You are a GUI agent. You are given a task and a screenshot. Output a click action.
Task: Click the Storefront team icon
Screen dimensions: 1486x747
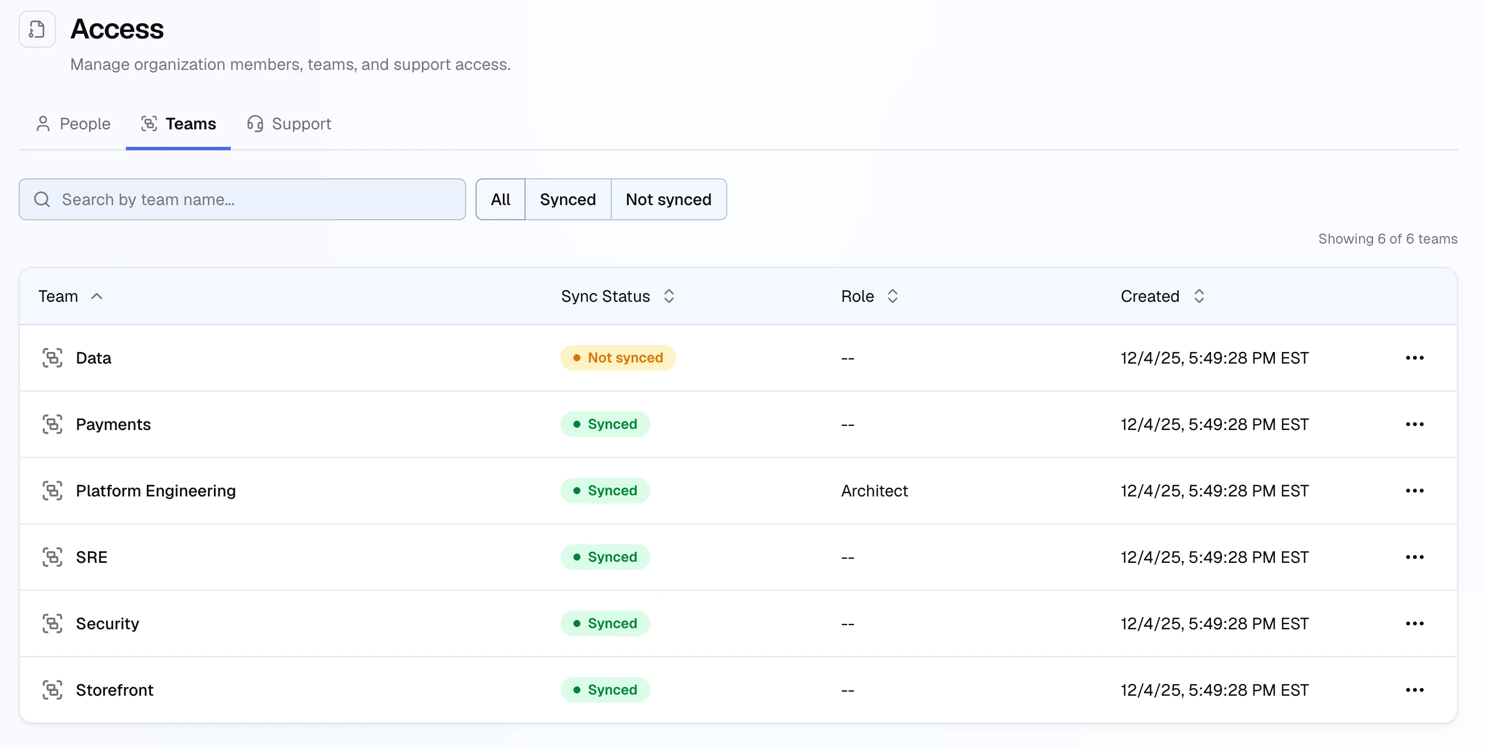[x=52, y=690]
